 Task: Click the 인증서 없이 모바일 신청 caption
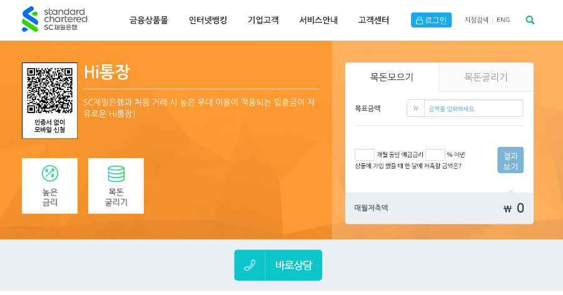[50, 126]
